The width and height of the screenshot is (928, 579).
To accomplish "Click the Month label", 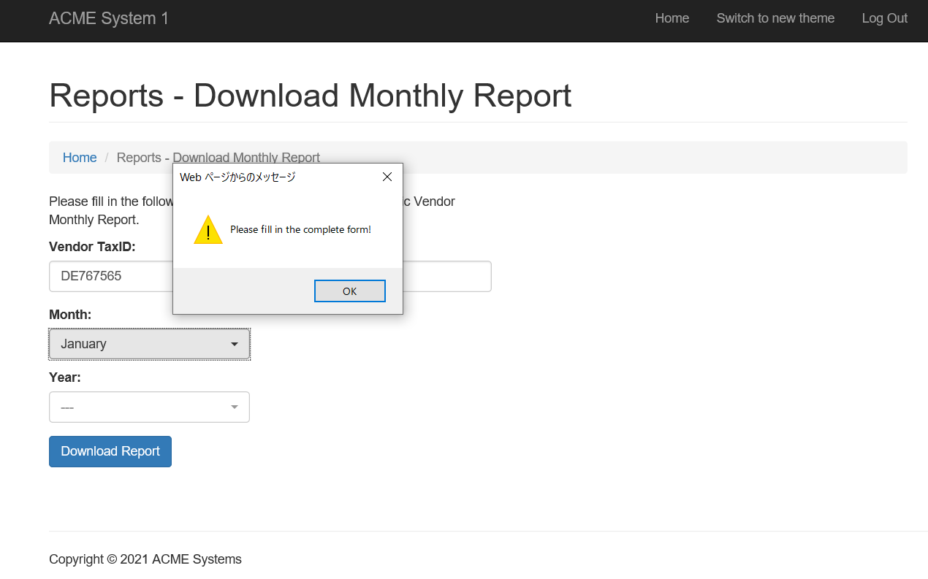I will pos(70,315).
